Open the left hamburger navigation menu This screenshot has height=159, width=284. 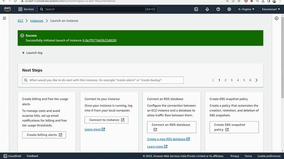pos(4,18)
